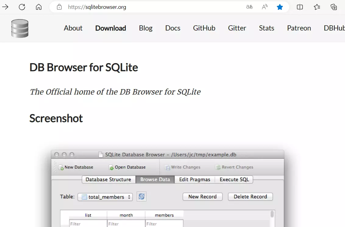The height and width of the screenshot is (227, 345).
Task: Click the database logo in site header
Action: (20, 28)
